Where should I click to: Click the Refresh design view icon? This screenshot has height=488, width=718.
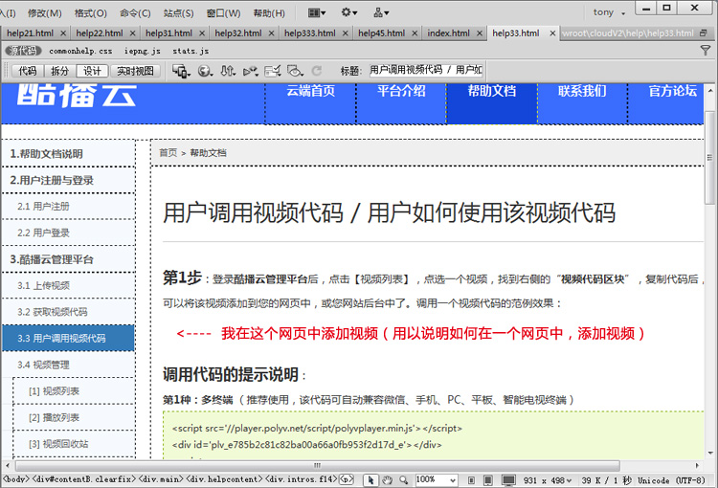317,71
